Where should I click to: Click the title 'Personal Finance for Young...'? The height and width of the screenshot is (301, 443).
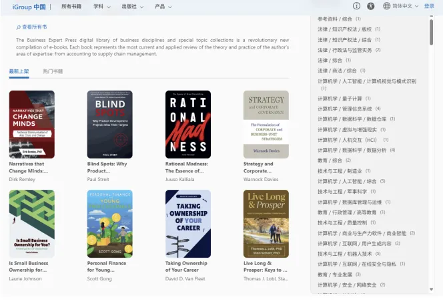click(107, 266)
